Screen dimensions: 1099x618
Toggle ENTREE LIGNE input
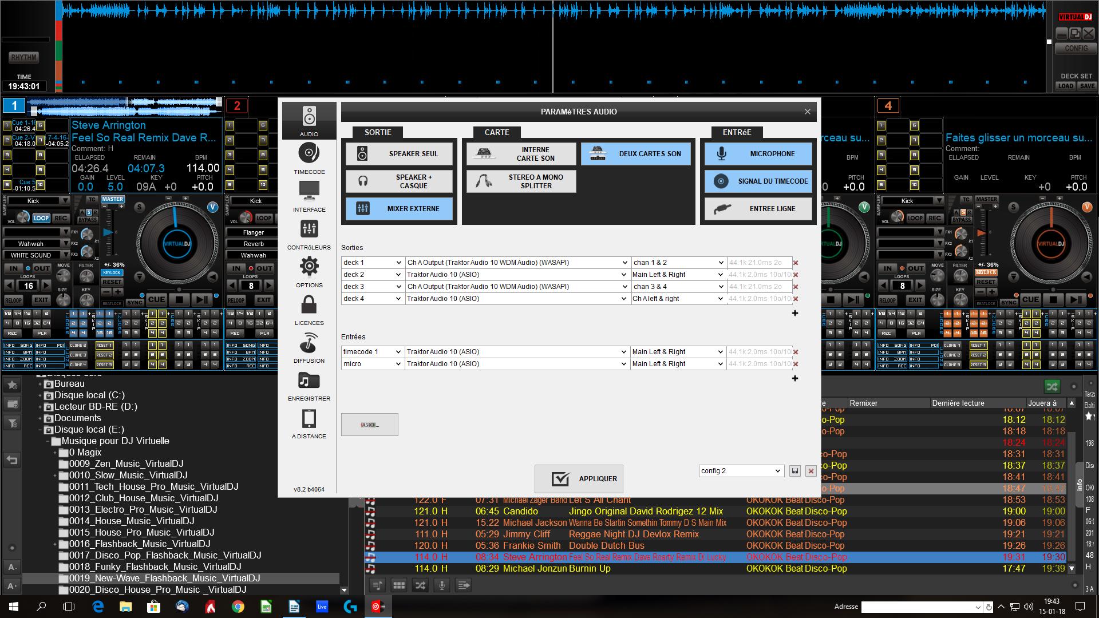pyautogui.click(x=758, y=209)
